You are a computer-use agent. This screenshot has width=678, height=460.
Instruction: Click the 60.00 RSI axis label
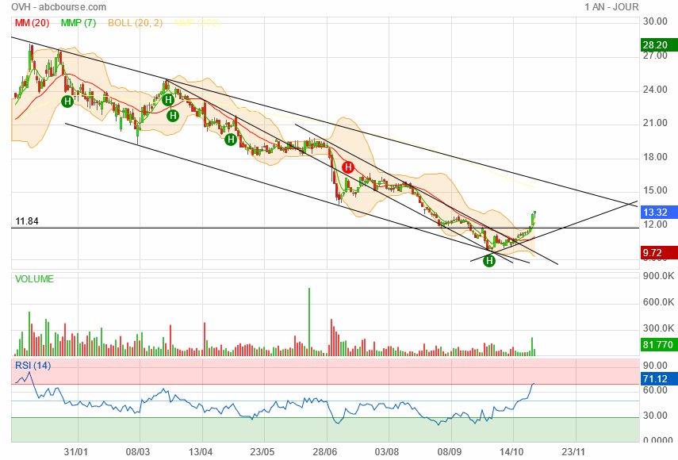coord(655,390)
